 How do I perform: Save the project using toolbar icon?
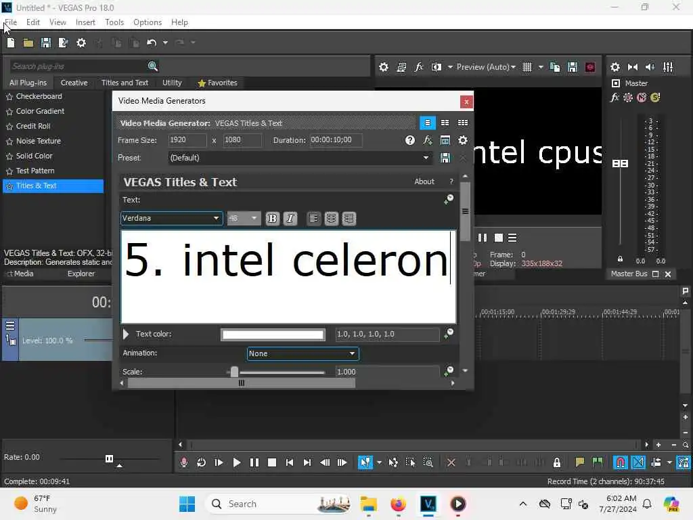(x=45, y=43)
